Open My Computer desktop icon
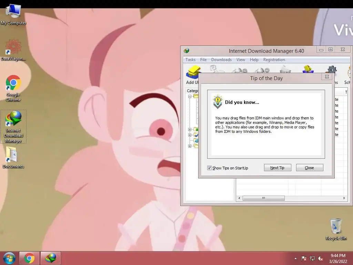The image size is (353, 265). [x=13, y=14]
